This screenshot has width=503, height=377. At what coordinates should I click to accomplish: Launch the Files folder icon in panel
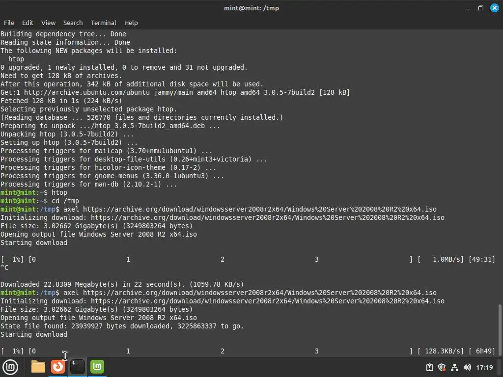38,367
